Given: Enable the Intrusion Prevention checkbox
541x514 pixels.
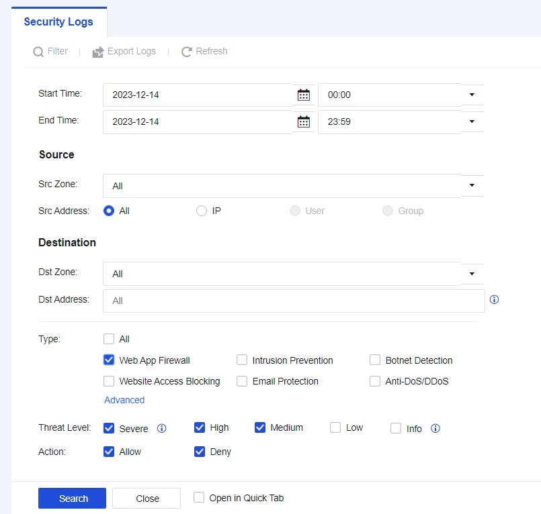Looking at the screenshot, I should tap(242, 360).
